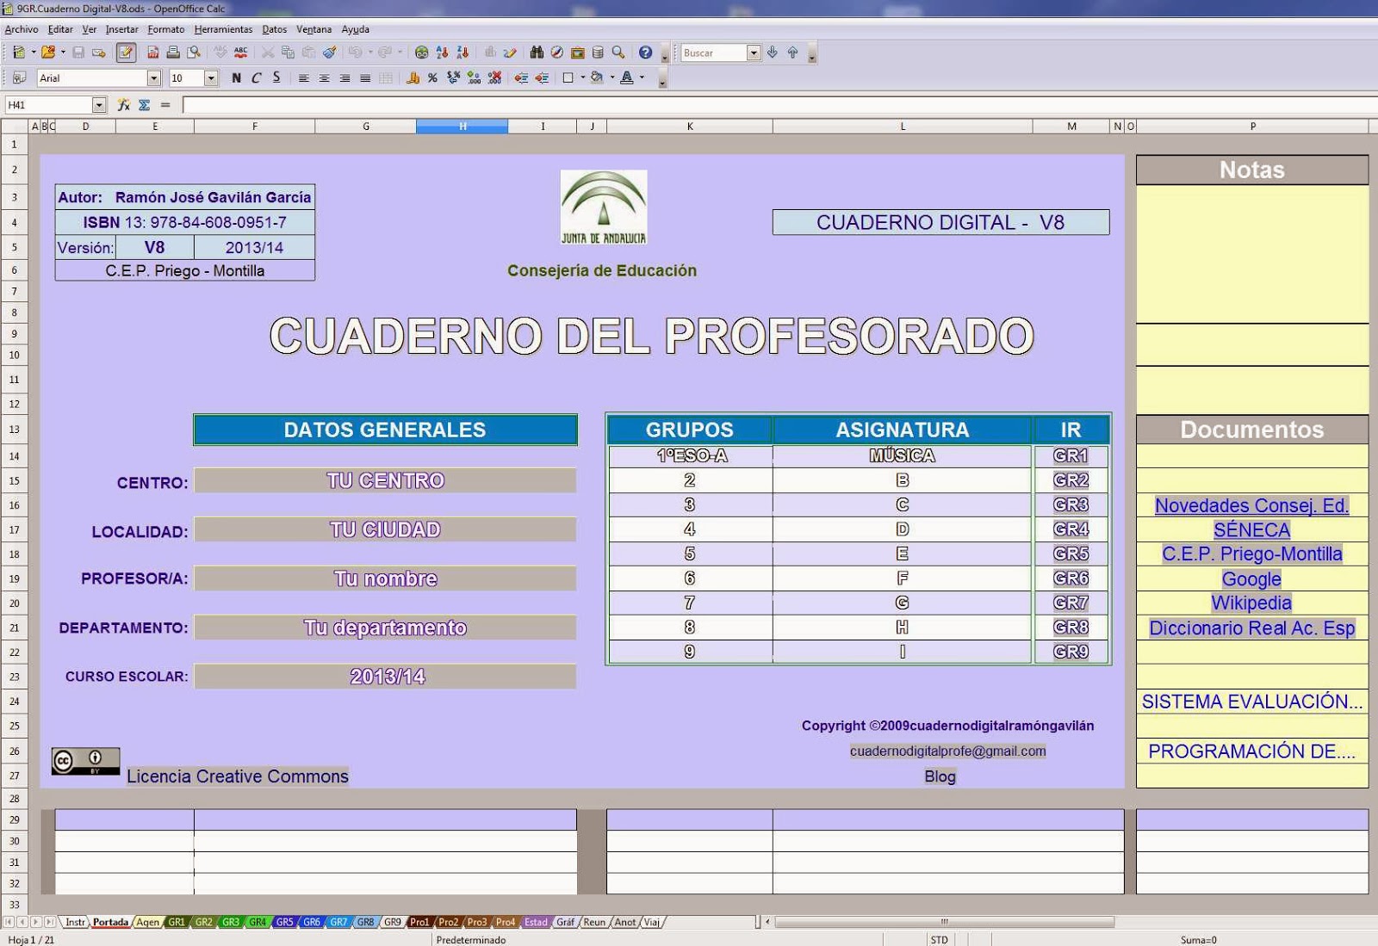
Task: Open the background color picker dropdown
Action: click(613, 78)
